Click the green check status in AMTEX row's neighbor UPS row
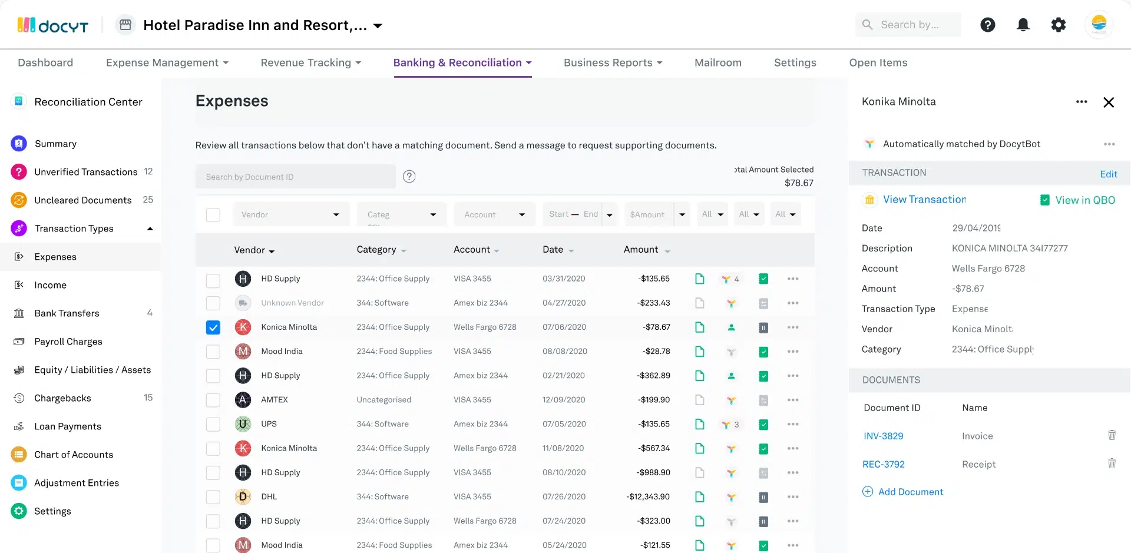This screenshot has height=553, width=1131. 763,424
